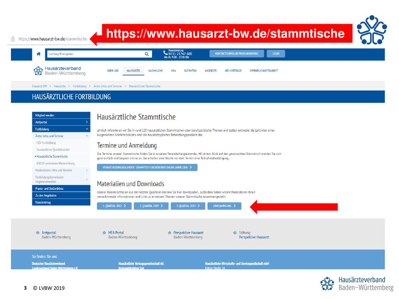Click the Hausärzteverband Baden-Württemberg site logo

click(x=60, y=71)
